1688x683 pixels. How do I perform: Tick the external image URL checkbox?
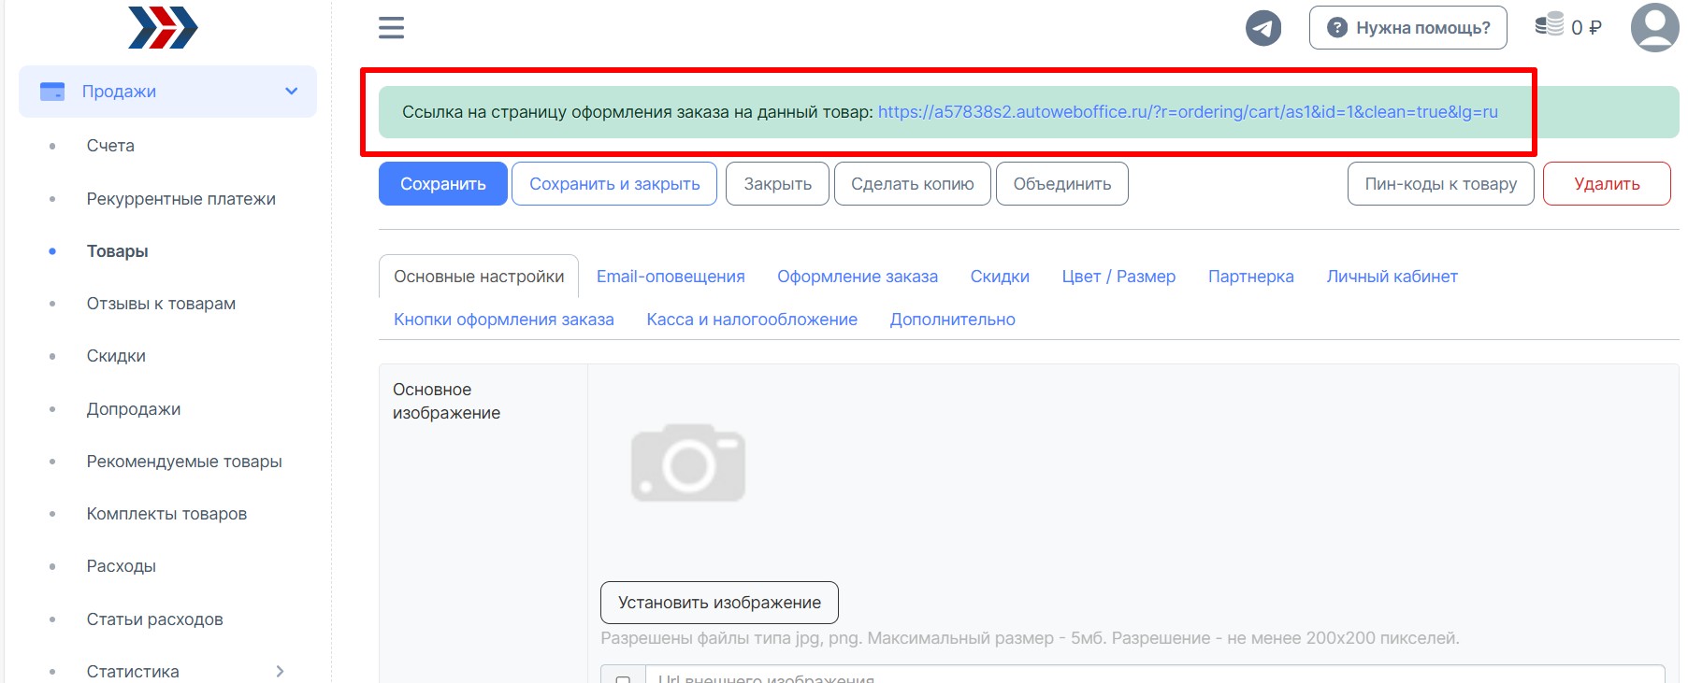click(623, 677)
